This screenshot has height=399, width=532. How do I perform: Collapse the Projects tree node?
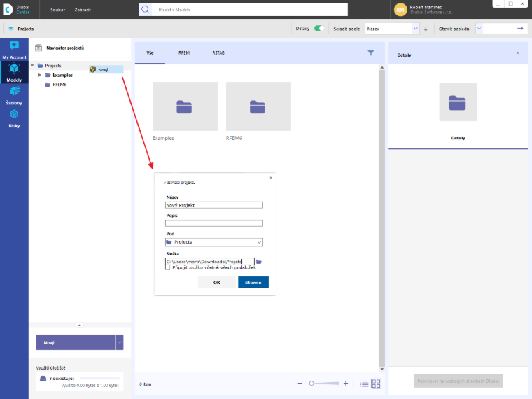33,66
